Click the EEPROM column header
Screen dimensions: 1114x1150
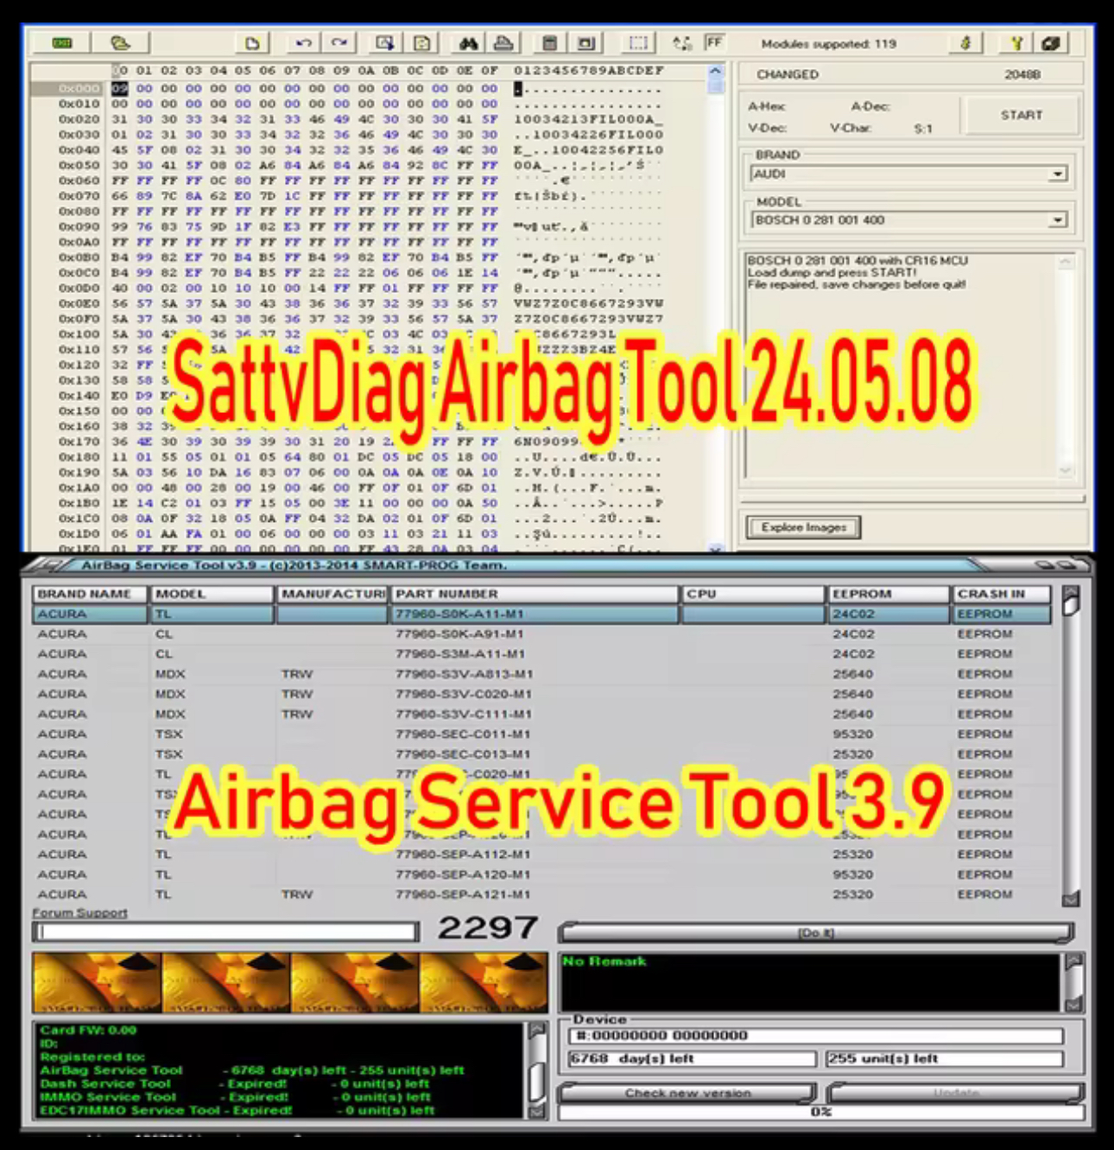coord(887,594)
